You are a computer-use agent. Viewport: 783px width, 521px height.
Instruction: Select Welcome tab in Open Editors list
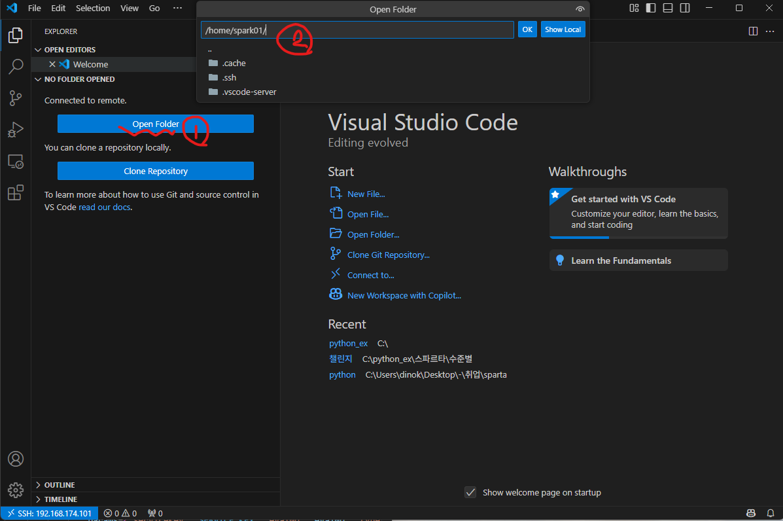click(90, 64)
